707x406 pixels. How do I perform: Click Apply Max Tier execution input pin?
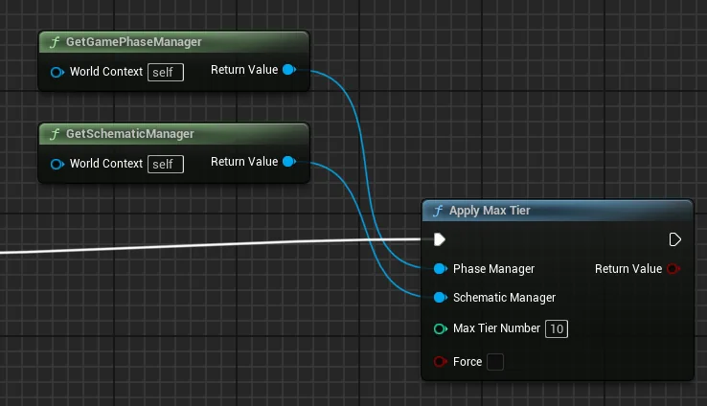[440, 239]
